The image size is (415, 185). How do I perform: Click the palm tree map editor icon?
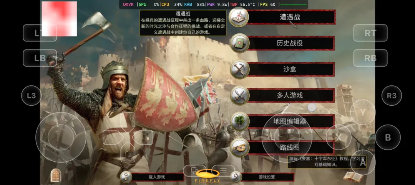[240, 121]
